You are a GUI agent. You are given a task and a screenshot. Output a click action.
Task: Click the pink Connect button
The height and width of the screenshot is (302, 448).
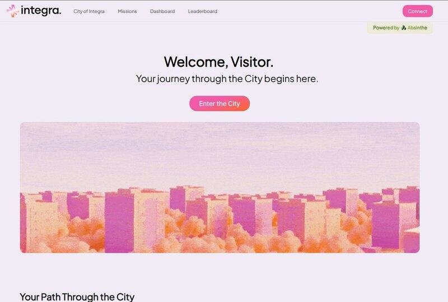pos(417,11)
